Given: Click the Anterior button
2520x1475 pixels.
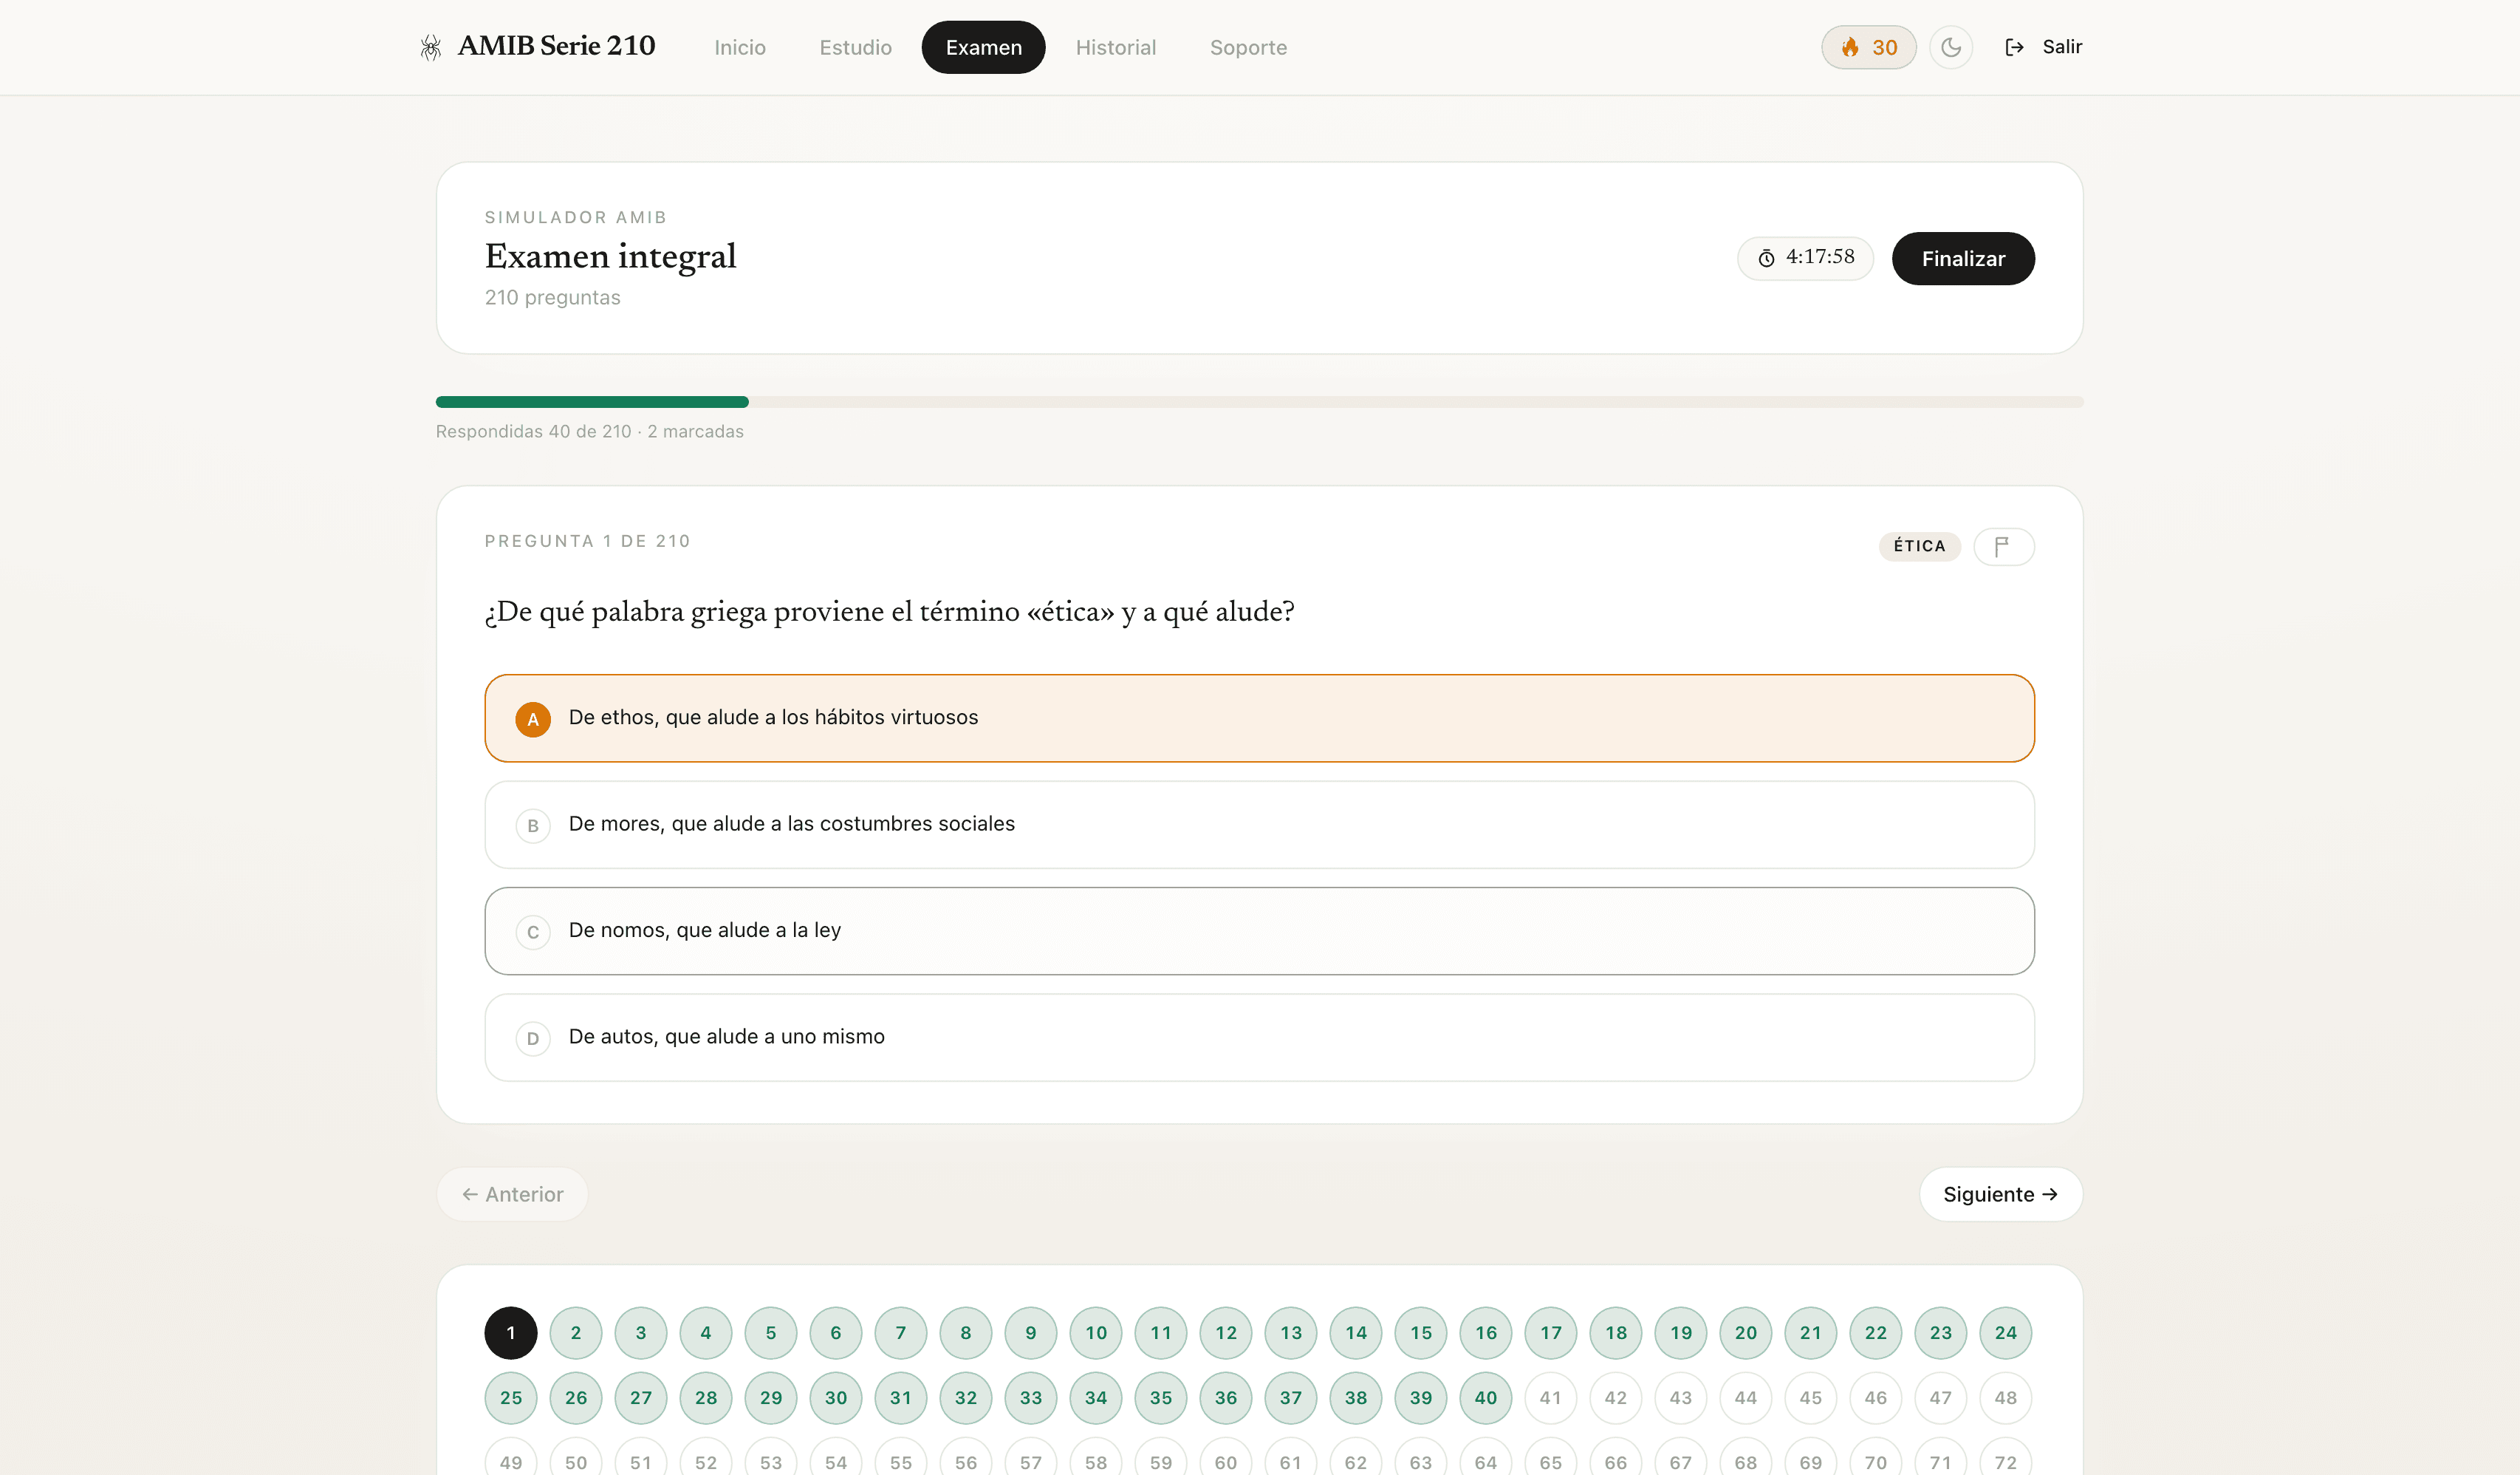Looking at the screenshot, I should pyautogui.click(x=512, y=1193).
